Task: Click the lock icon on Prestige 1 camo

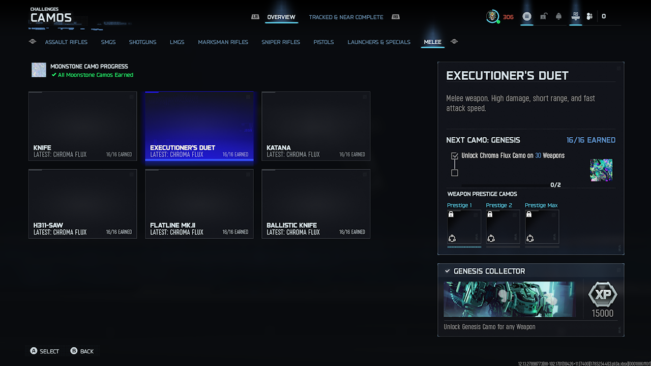Action: (x=451, y=215)
